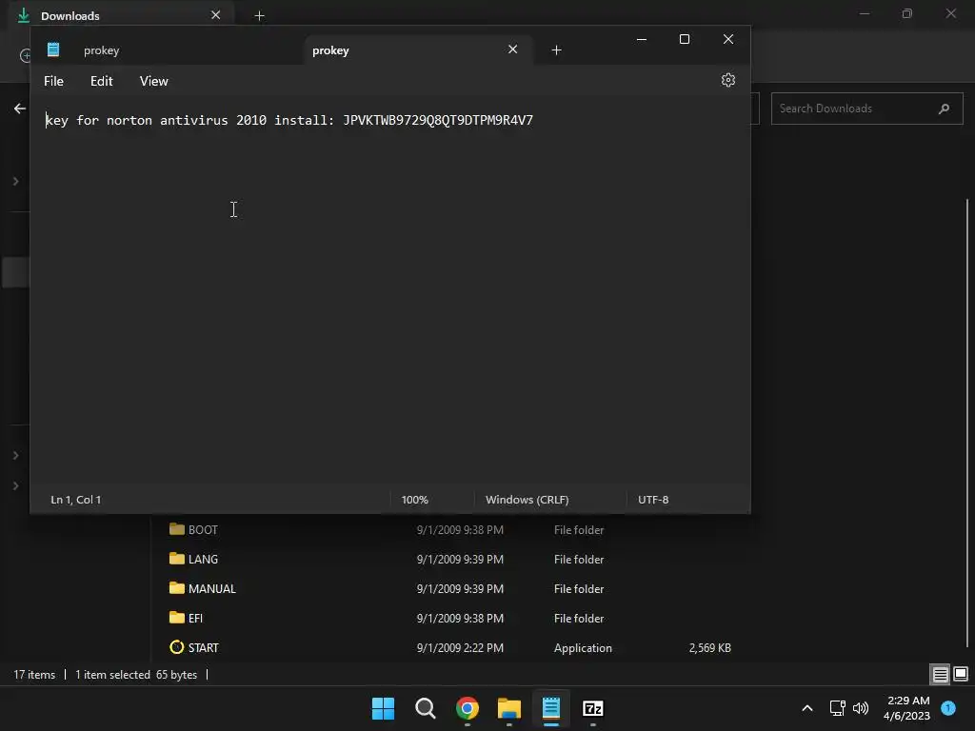Image resolution: width=975 pixels, height=731 pixels.
Task: Open Notepad settings gear
Action: 728,80
